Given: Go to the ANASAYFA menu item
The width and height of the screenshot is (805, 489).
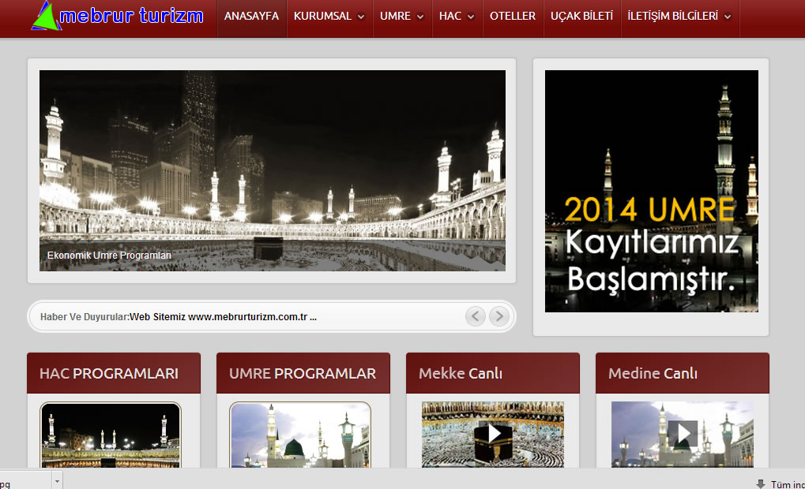Looking at the screenshot, I should [251, 16].
